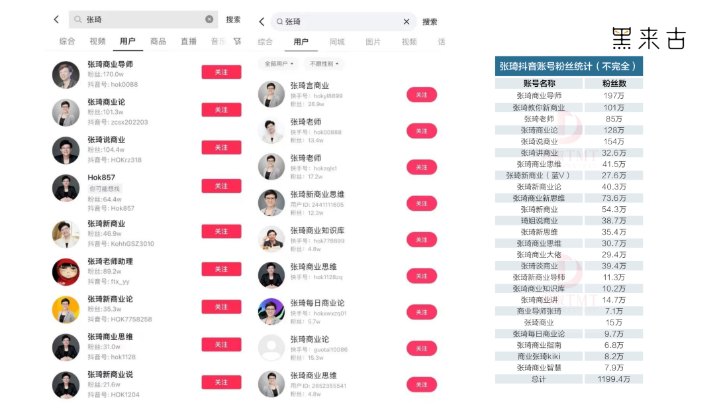Expand the 全部用户 filter dropdown
This screenshot has height=403, width=715.
click(279, 64)
